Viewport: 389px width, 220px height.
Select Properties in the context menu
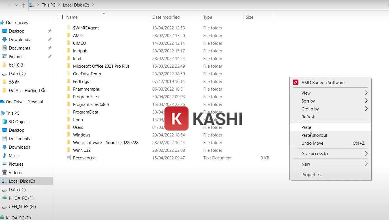[x=311, y=175]
